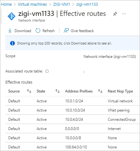The height and width of the screenshot is (151, 140).
Task: Click Active state in 10.0.4.0/24 row
Action: (x=42, y=120)
